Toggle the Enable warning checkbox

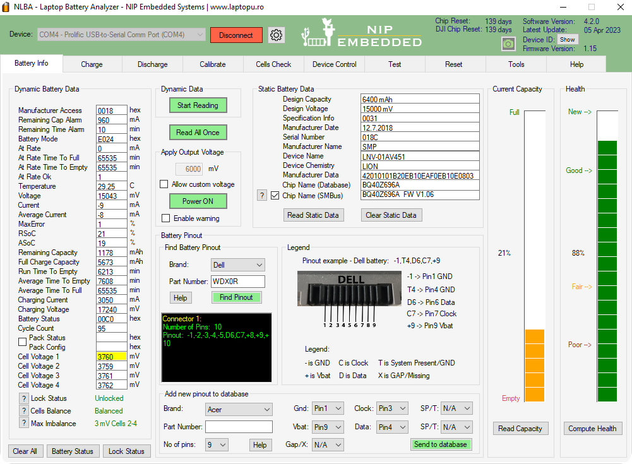[x=165, y=218]
